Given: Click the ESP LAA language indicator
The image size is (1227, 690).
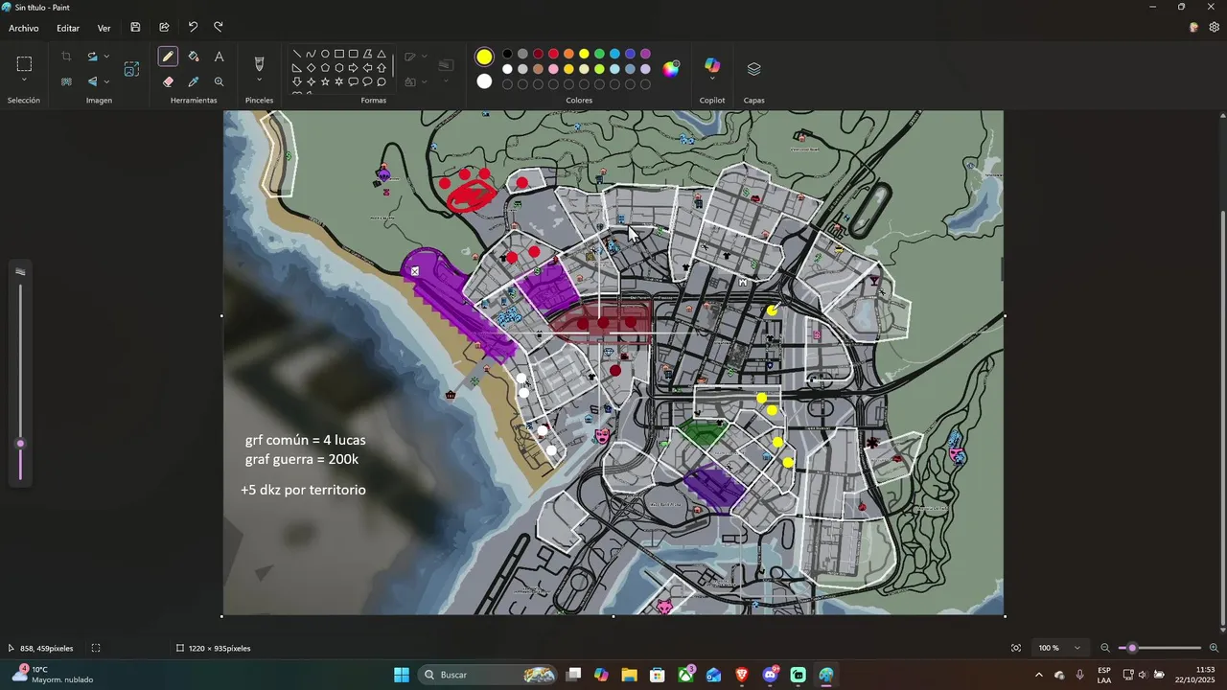Looking at the screenshot, I should click(x=1104, y=675).
